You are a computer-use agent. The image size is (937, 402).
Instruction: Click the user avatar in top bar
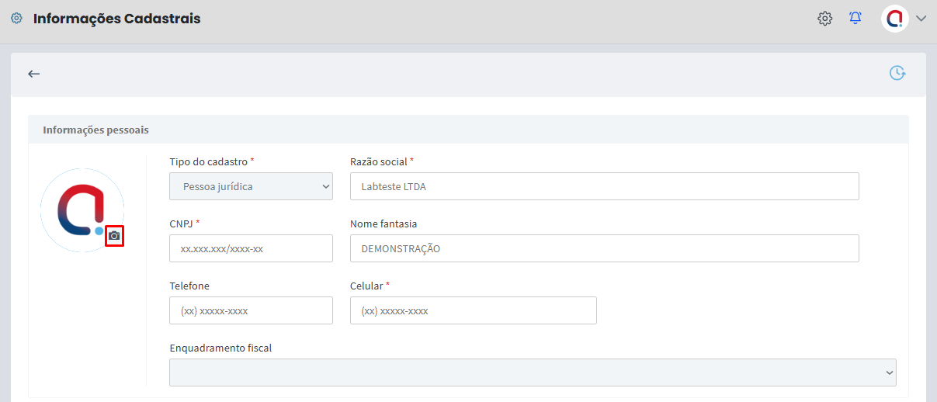click(894, 18)
